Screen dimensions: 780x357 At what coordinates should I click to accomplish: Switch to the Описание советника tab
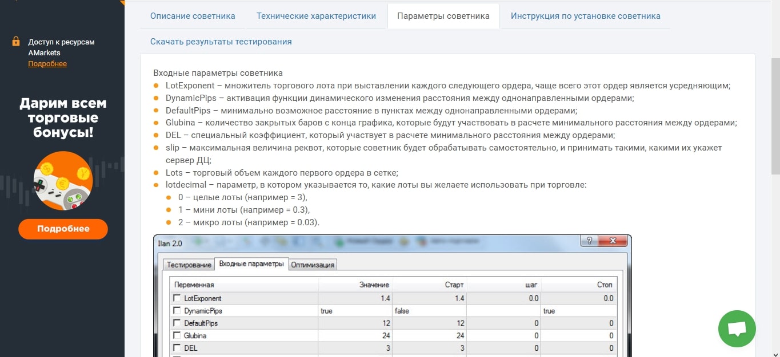point(193,16)
